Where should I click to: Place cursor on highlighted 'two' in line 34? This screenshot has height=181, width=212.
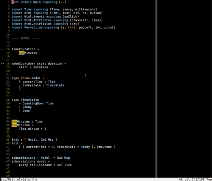(14, 121)
